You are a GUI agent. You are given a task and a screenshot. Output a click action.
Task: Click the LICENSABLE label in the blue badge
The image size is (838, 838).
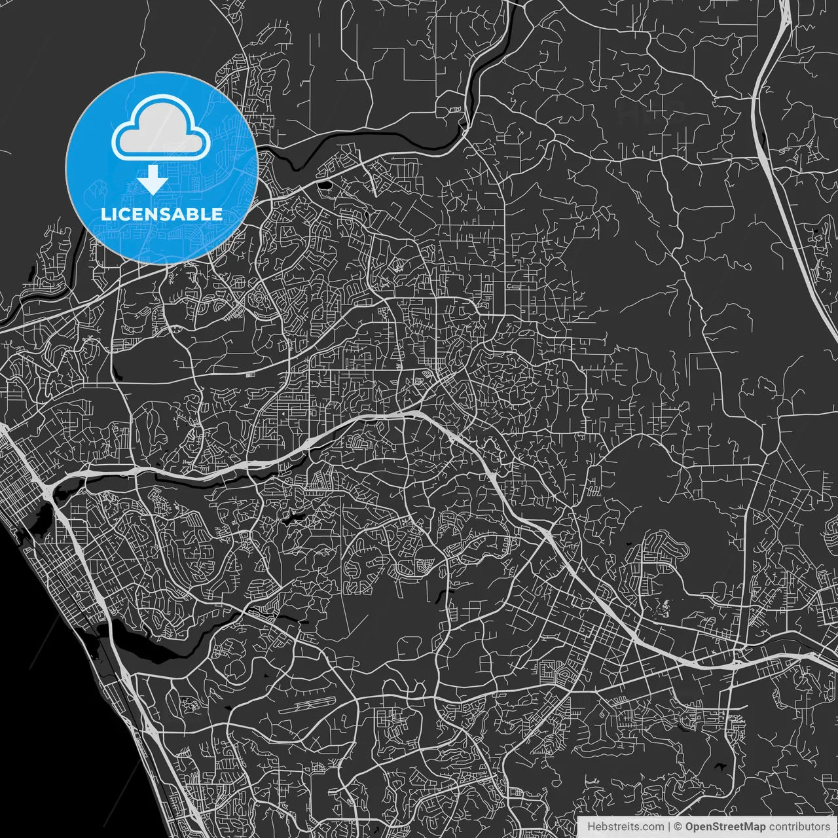coord(161,215)
